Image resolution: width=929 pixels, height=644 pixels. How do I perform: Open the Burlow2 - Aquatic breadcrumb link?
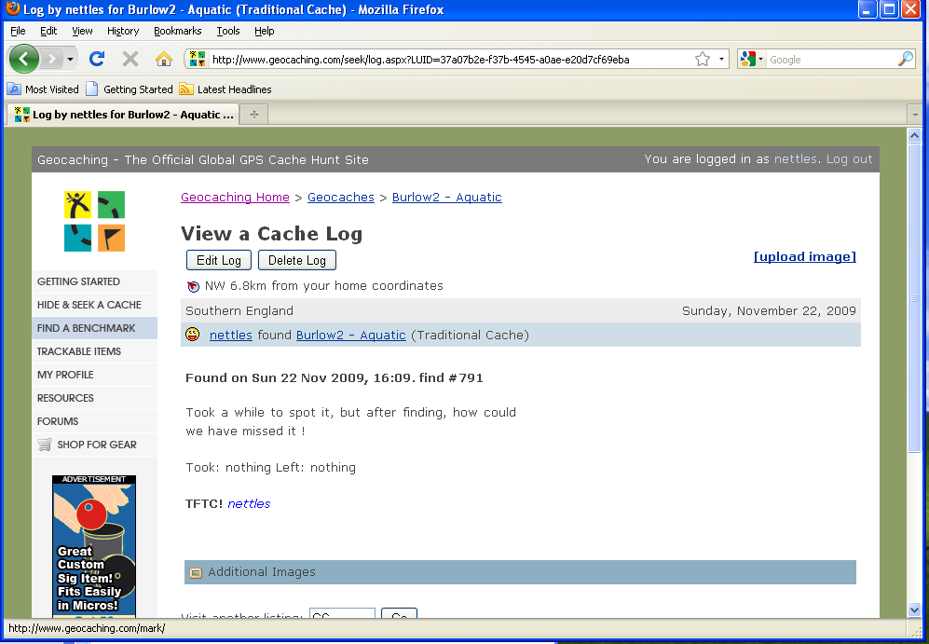coord(446,198)
